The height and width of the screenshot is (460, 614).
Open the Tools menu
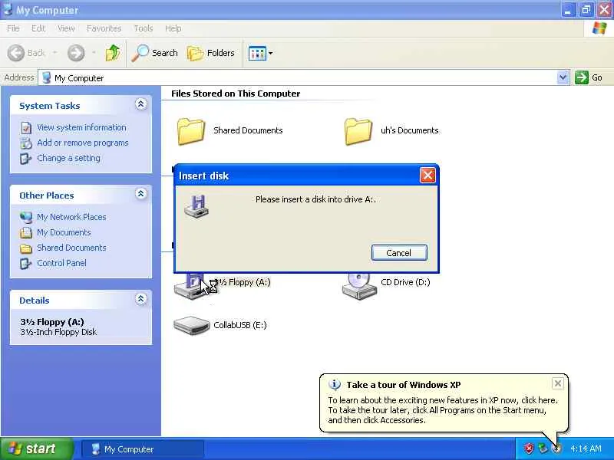tap(144, 28)
